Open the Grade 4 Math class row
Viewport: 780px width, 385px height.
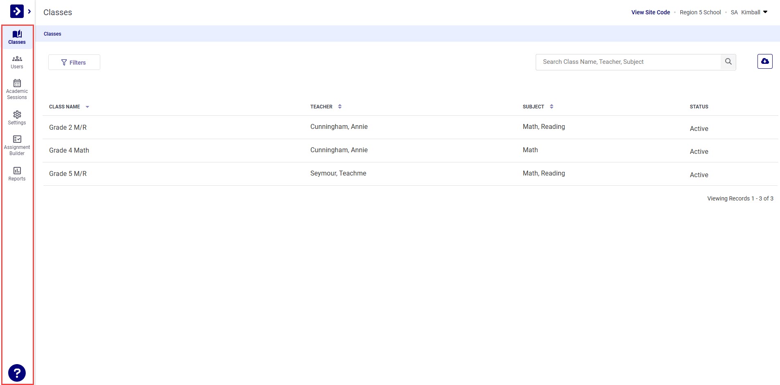tap(69, 151)
